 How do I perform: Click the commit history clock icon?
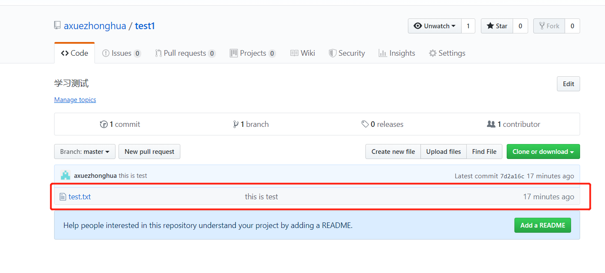click(x=103, y=124)
